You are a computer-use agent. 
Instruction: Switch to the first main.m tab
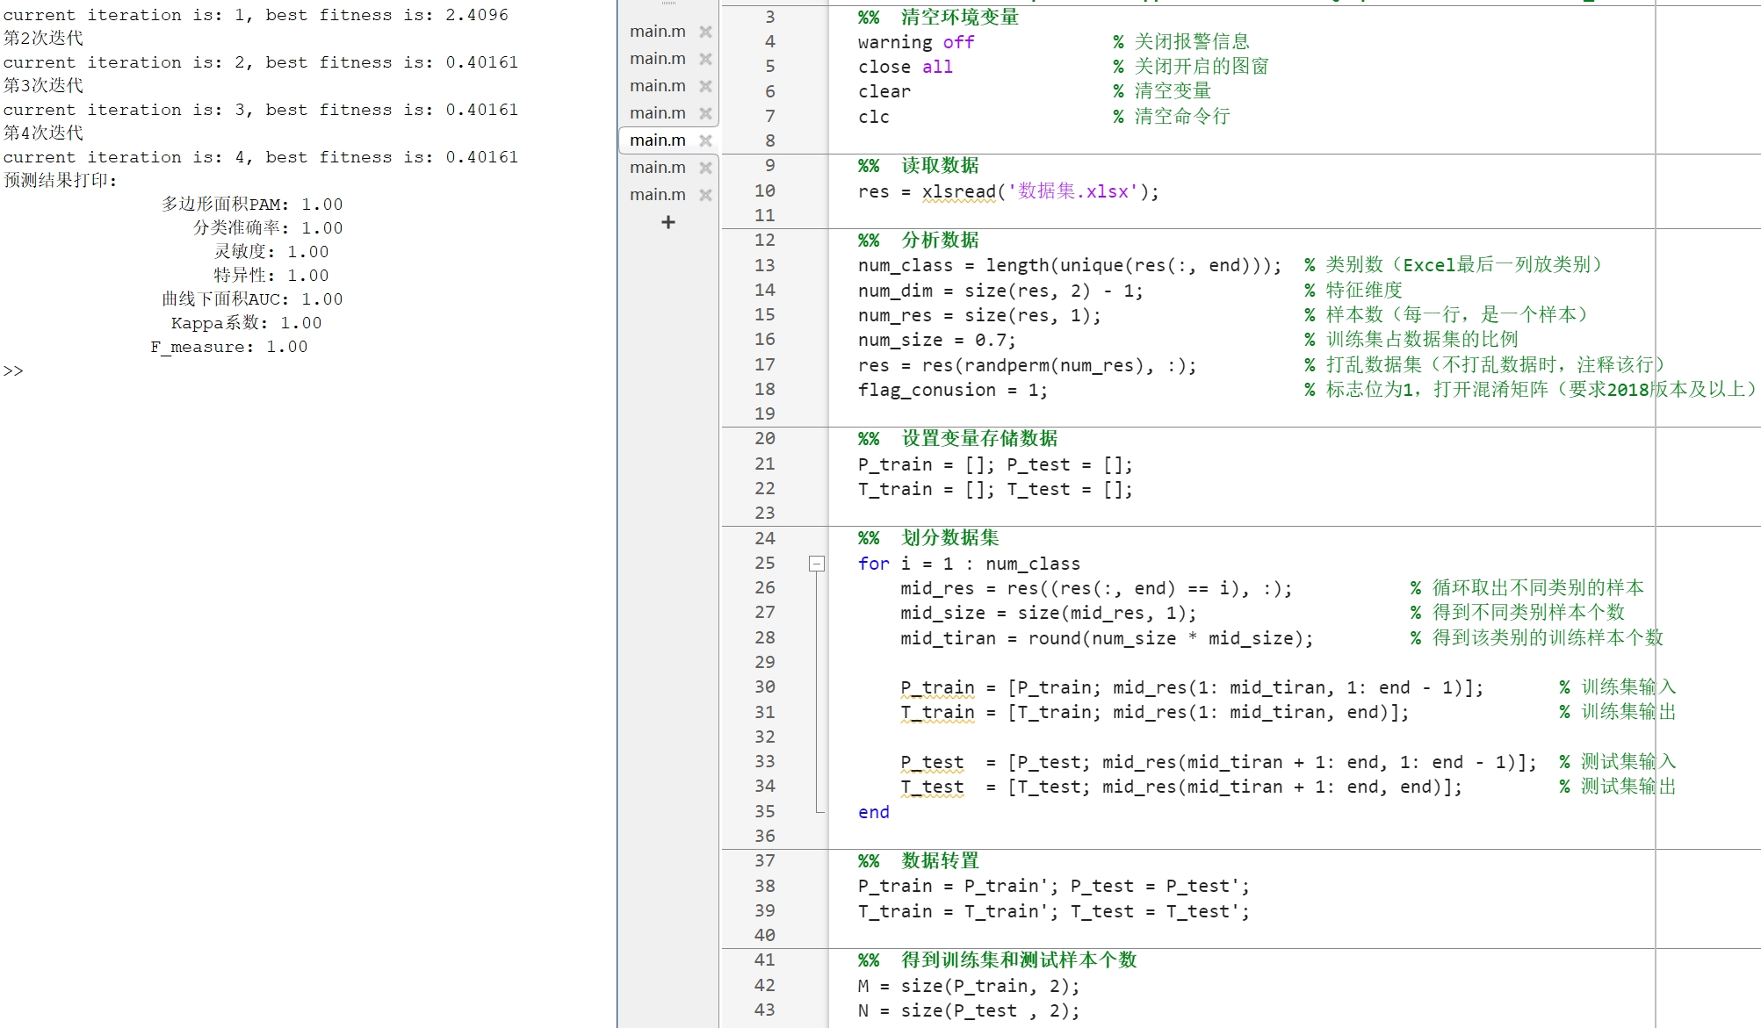tap(657, 32)
